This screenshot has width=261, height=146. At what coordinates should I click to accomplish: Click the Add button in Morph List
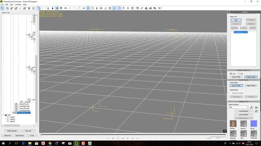[x=236, y=20]
